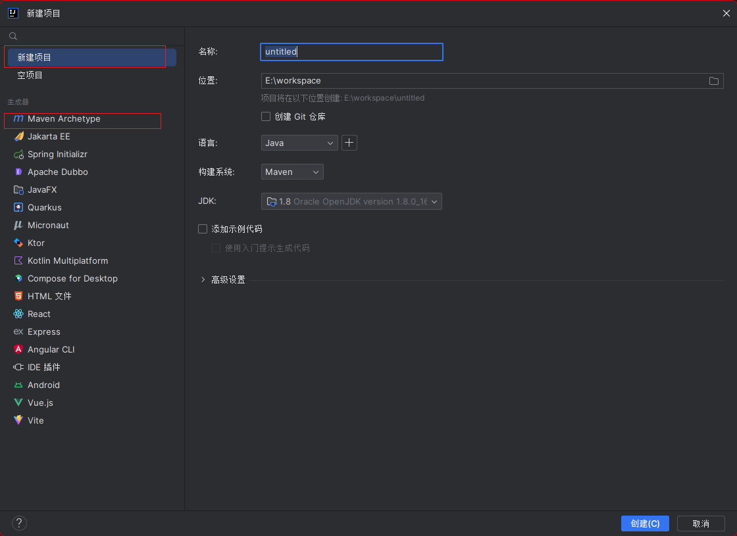Click the Micronaut mu icon

click(18, 226)
